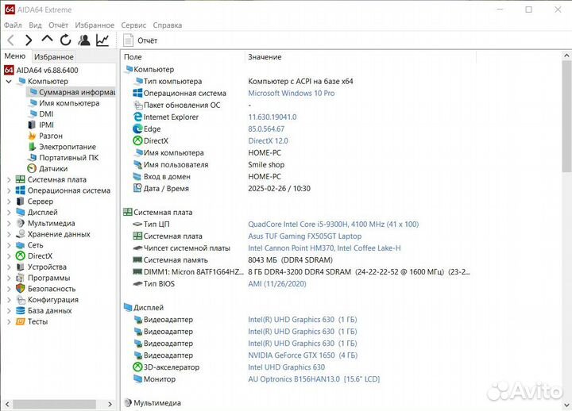Image resolution: width=572 pixels, height=411 pixels.
Task: Open the NVIDIA GeForce GTX 1650 link
Action: point(303,355)
